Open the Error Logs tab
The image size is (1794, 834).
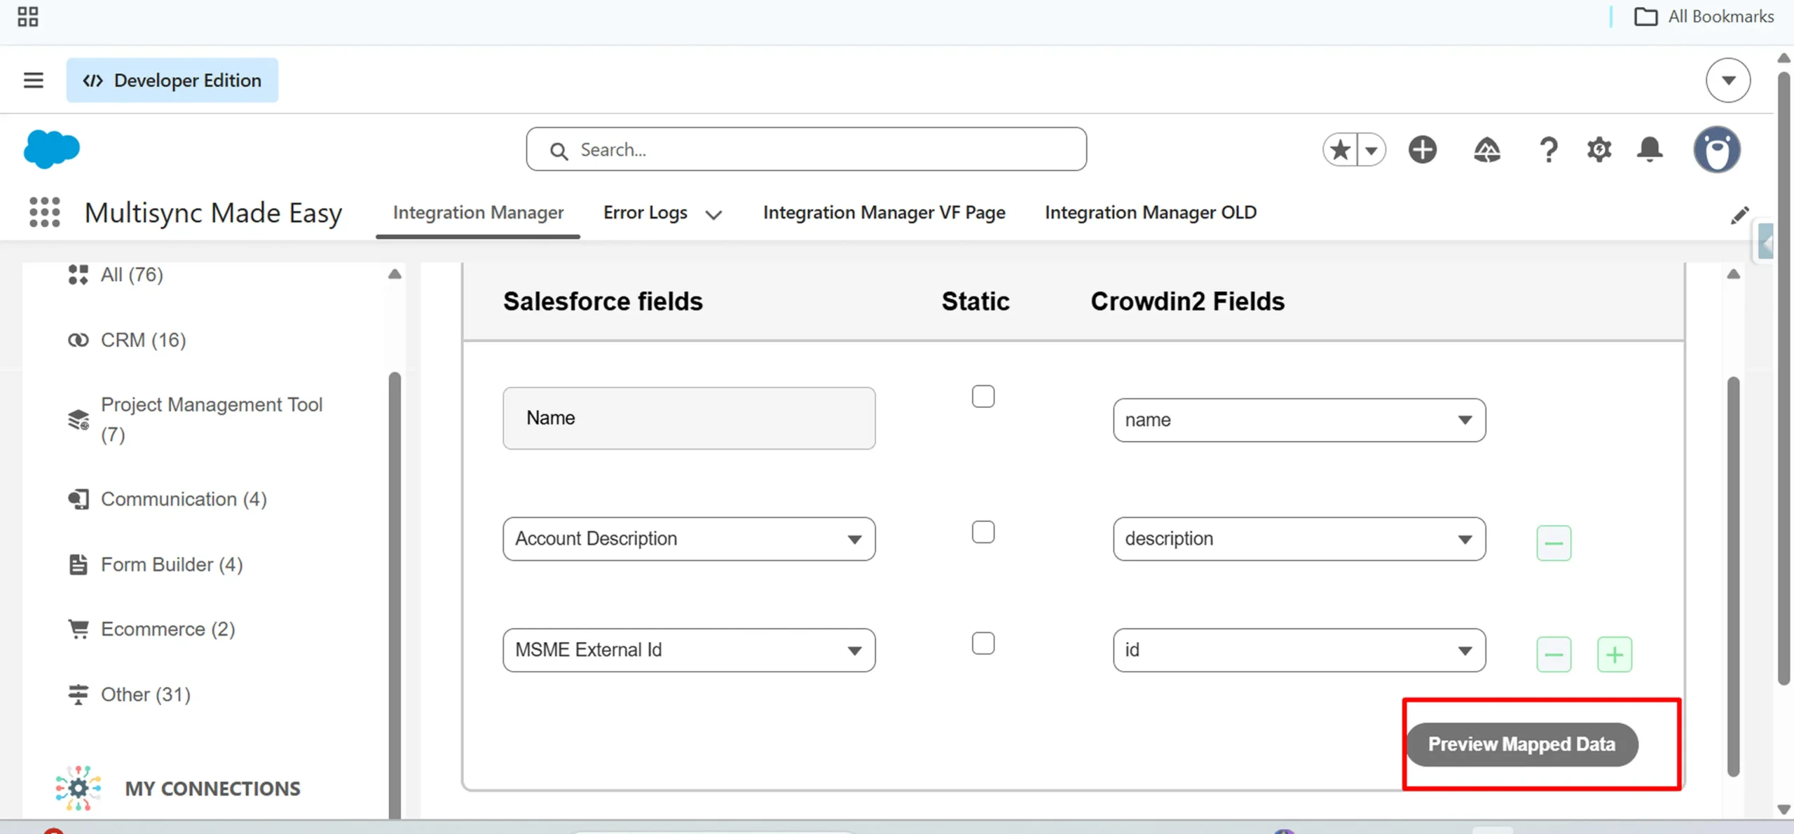(x=645, y=212)
